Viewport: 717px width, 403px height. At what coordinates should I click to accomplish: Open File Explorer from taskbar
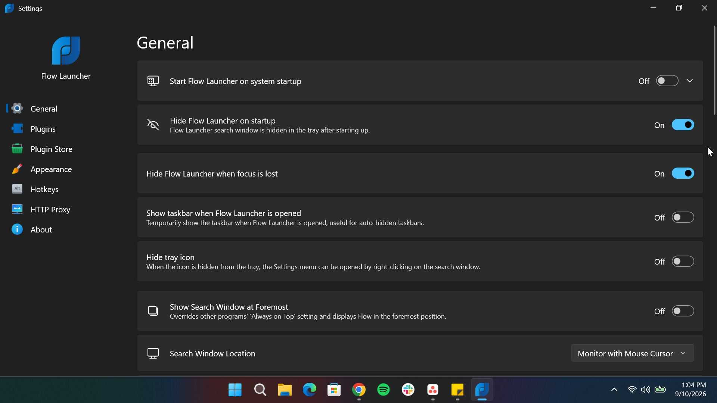[x=285, y=390]
